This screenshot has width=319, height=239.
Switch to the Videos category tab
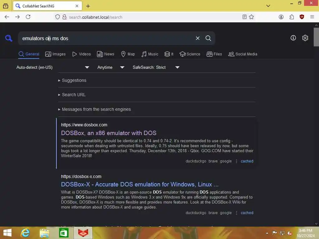click(82, 54)
